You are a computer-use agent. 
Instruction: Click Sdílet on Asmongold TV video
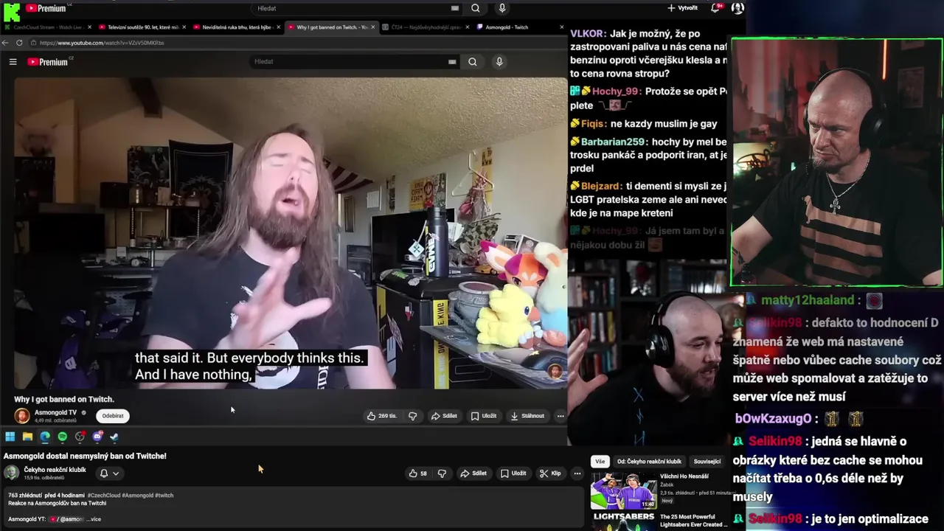(x=444, y=416)
